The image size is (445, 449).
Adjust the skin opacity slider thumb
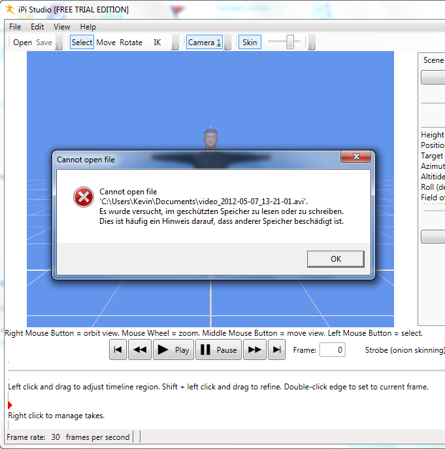pos(290,42)
